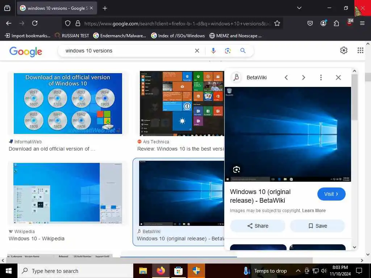
Task: Show previous image in BetaWiki panel
Action: click(x=286, y=77)
